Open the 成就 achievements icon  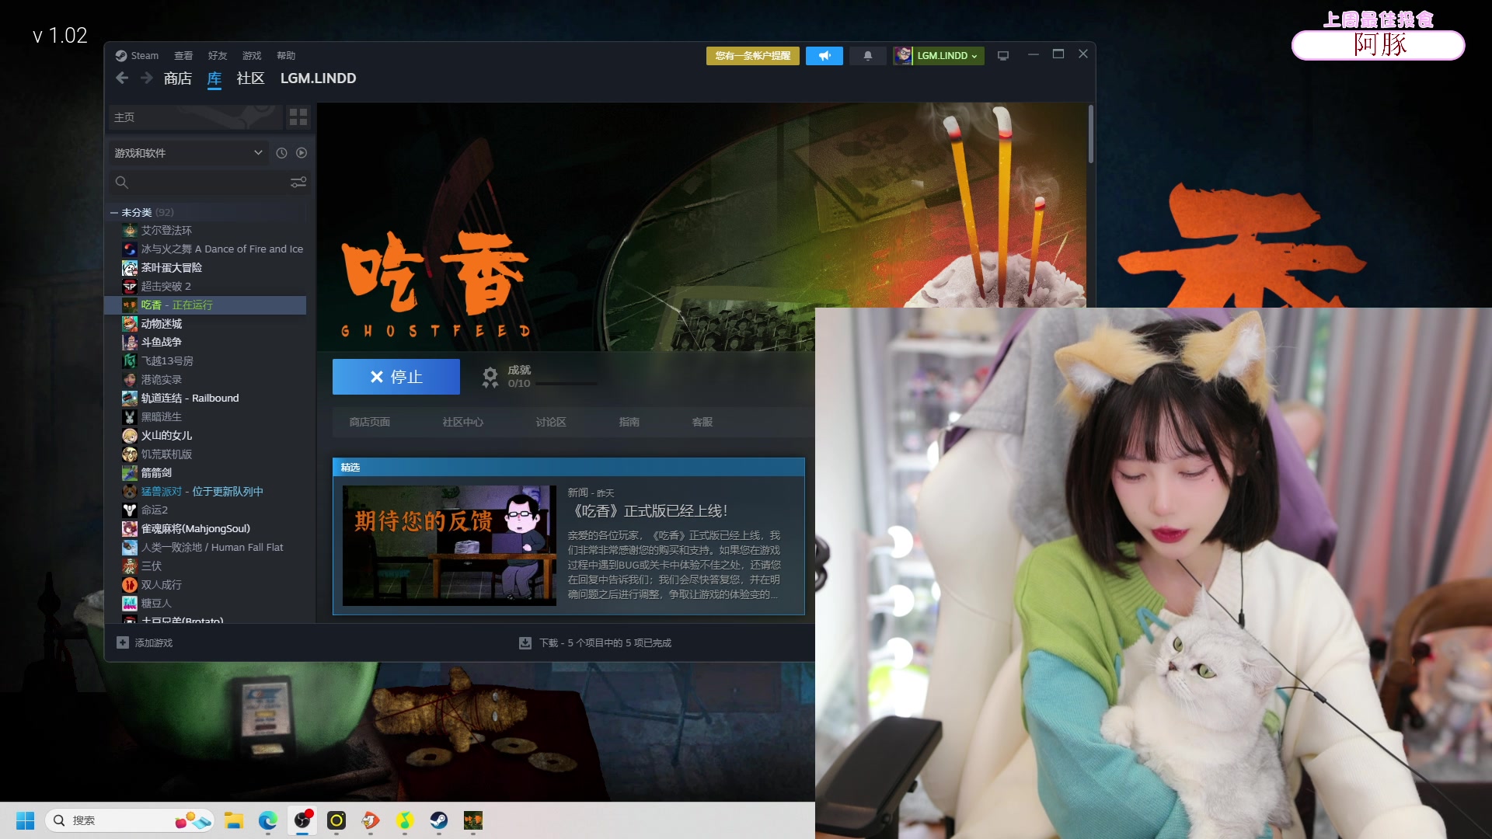tap(490, 377)
